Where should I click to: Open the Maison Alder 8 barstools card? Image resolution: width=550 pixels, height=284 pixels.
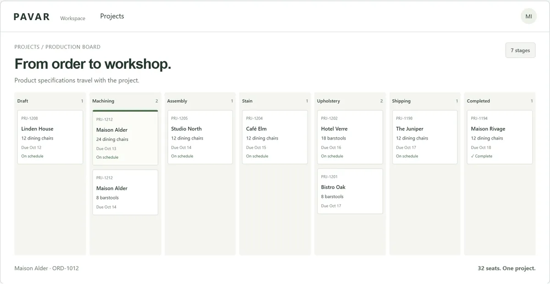tap(125, 192)
